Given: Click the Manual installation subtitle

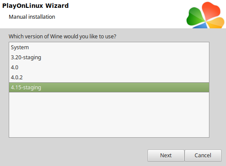Looking at the screenshot, I should tap(32, 17).
